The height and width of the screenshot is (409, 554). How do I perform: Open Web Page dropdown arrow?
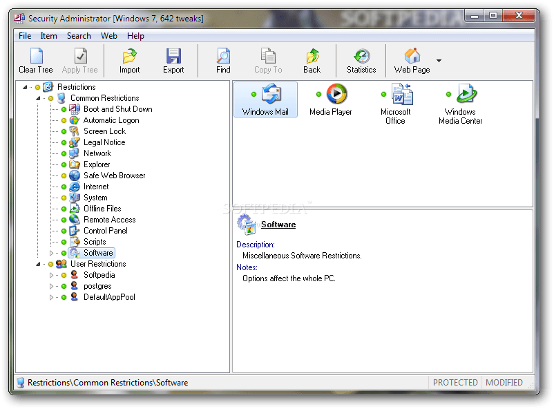click(x=439, y=60)
